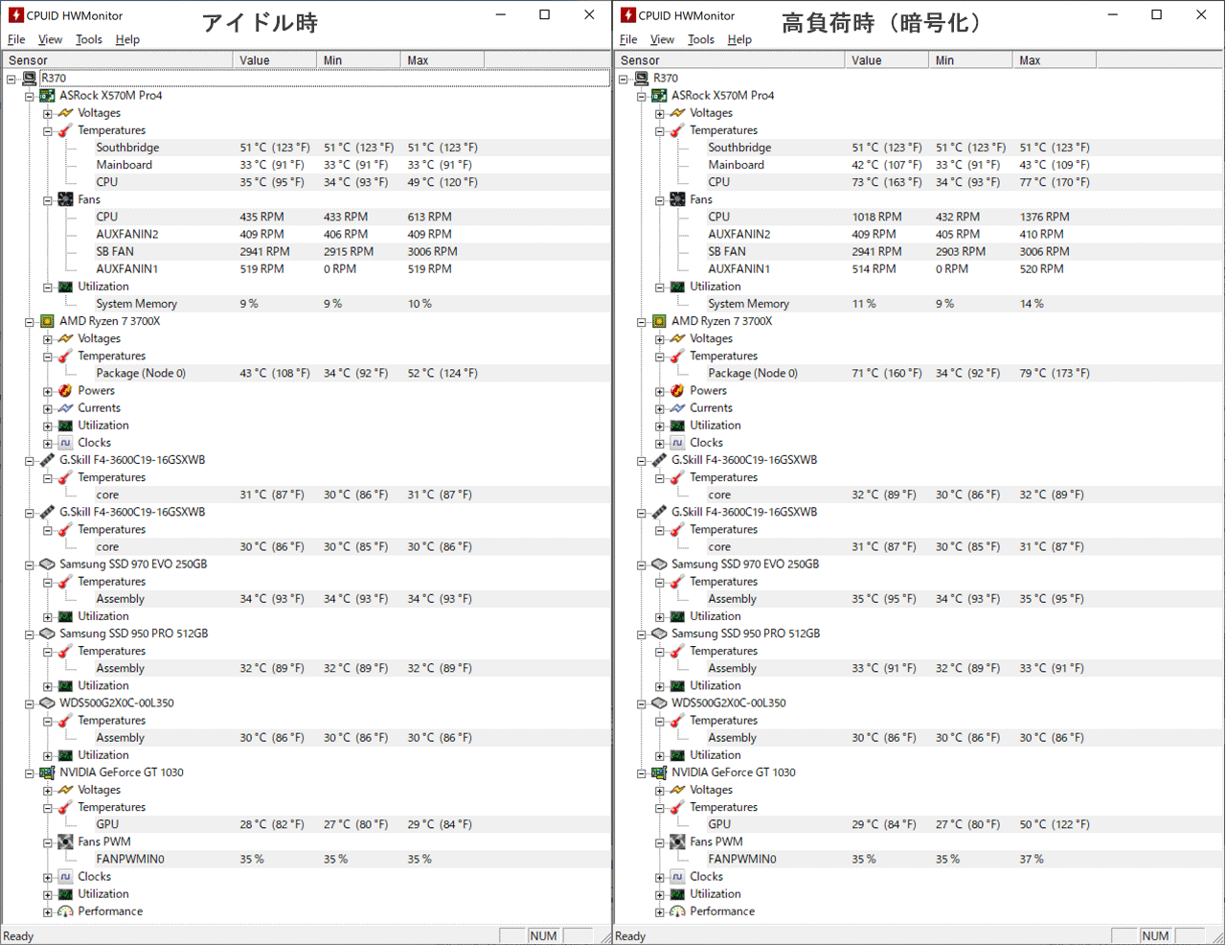Click the Clocks icon under AMD Ryzen, left window

click(65, 443)
